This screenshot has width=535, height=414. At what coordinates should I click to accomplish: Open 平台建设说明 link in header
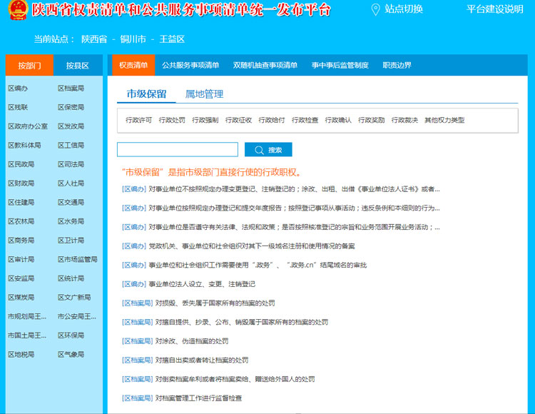494,9
